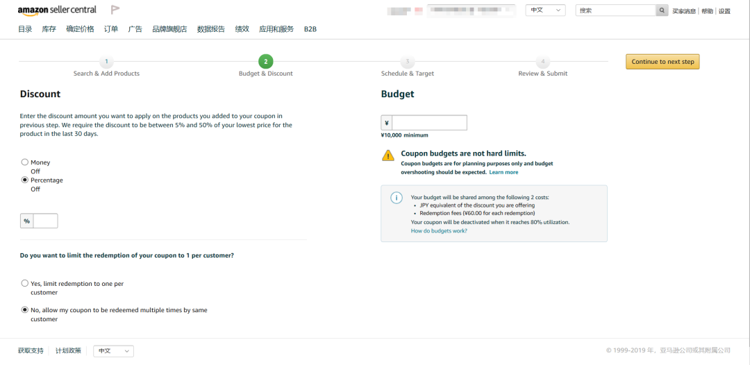Click Continue to next step button
This screenshot has width=750, height=365.
662,62
